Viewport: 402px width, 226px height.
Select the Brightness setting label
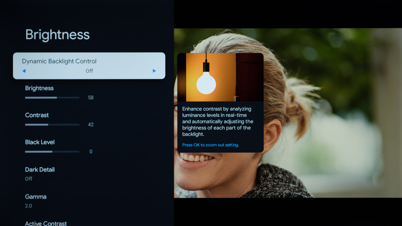point(39,88)
